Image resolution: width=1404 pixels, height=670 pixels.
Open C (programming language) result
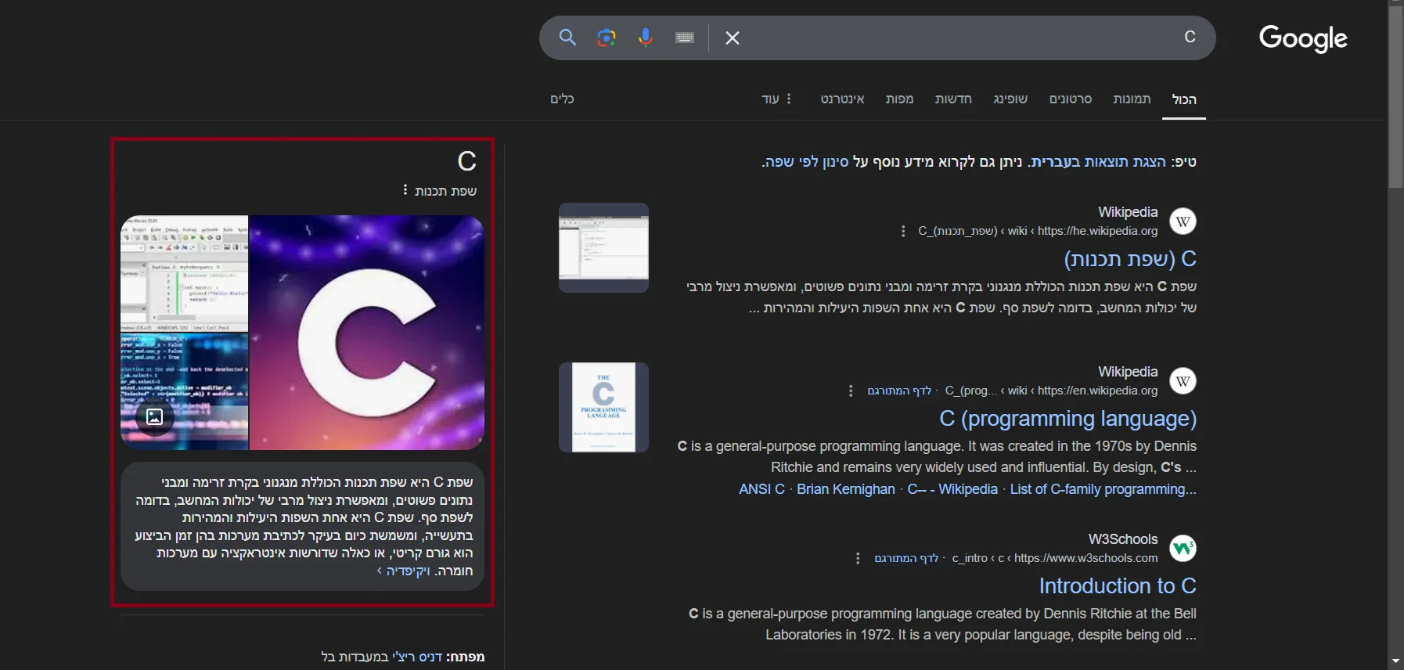(1067, 419)
